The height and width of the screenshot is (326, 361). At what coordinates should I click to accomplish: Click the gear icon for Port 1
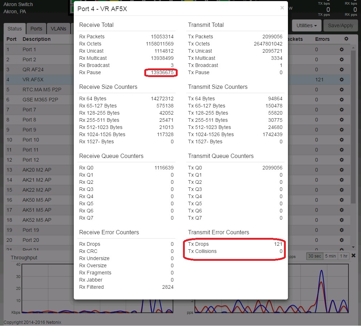[342, 49]
